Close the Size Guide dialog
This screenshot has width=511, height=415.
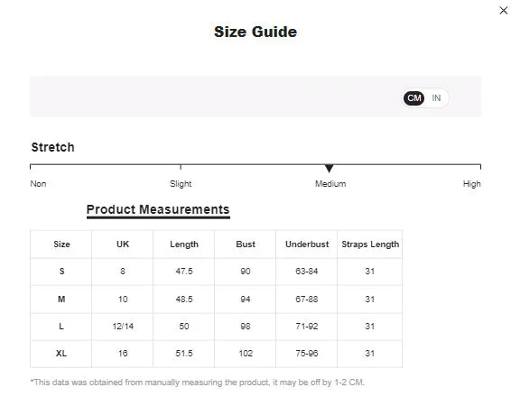503,11
